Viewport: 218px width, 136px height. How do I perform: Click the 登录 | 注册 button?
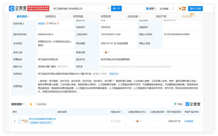195,8
